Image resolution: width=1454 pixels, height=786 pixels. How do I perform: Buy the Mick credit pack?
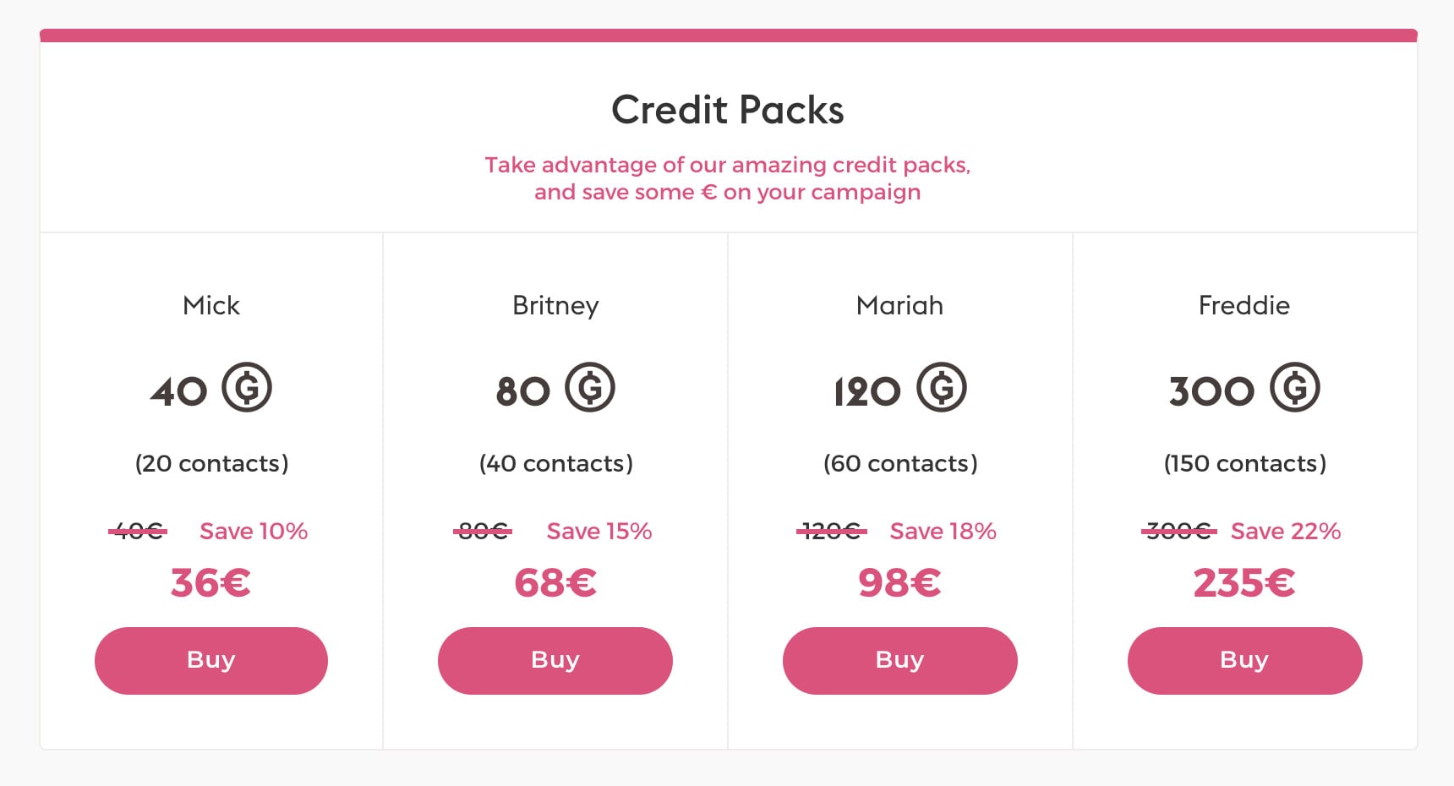(x=211, y=661)
